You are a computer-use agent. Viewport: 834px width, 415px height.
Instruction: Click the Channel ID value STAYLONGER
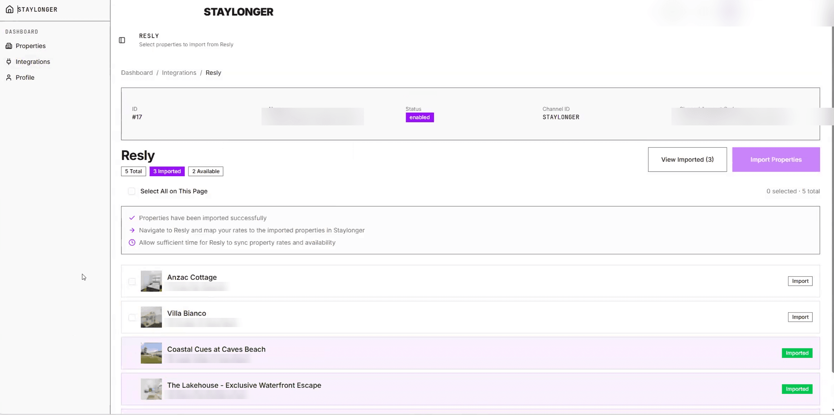coord(561,117)
